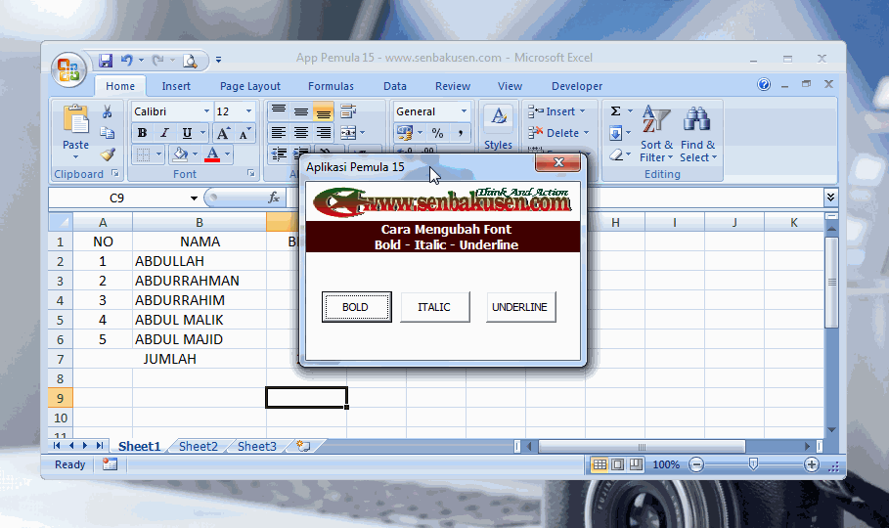The height and width of the screenshot is (528, 889).
Task: Switch to the Insert tab
Action: coord(176,86)
